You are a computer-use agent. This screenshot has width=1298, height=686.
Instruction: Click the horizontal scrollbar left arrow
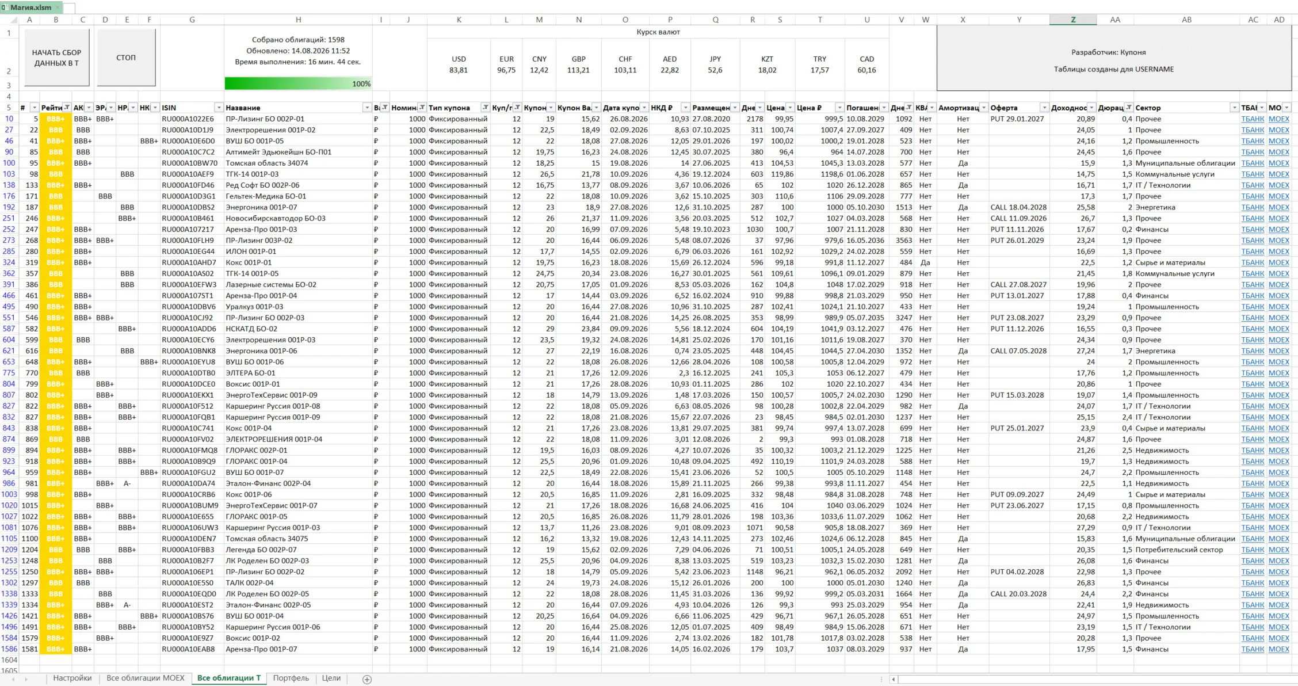(894, 679)
